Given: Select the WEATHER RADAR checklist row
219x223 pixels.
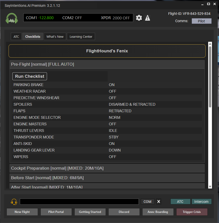Looking at the screenshot, I should (x=107, y=91).
